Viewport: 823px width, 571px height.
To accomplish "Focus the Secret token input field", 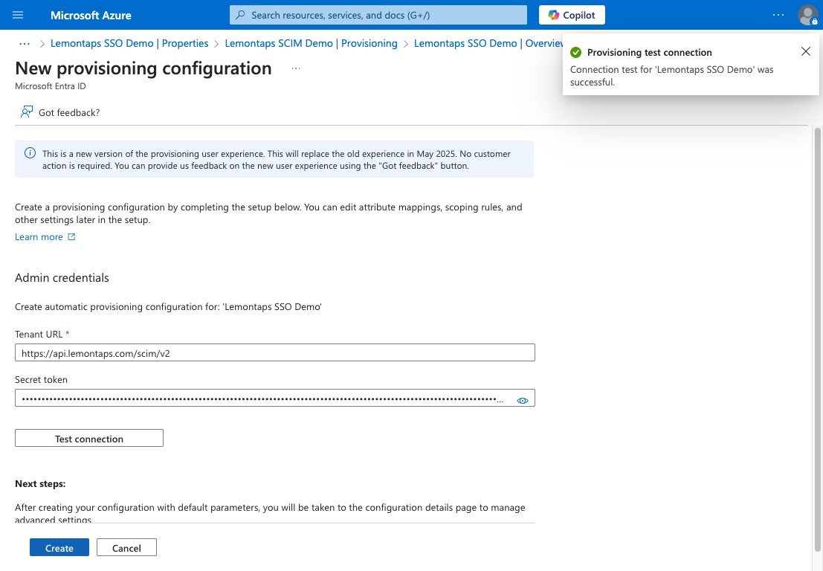I will coord(274,398).
